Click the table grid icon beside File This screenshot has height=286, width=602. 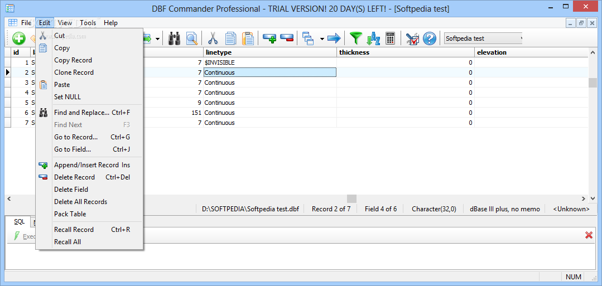13,23
